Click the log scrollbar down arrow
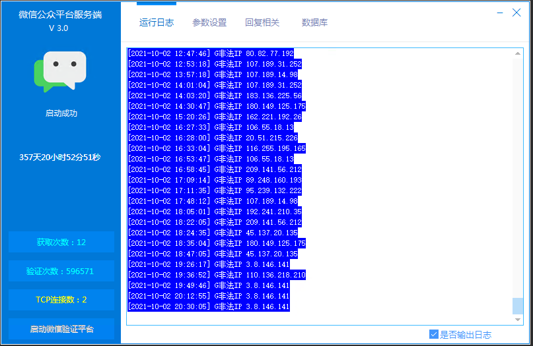 tap(517, 320)
